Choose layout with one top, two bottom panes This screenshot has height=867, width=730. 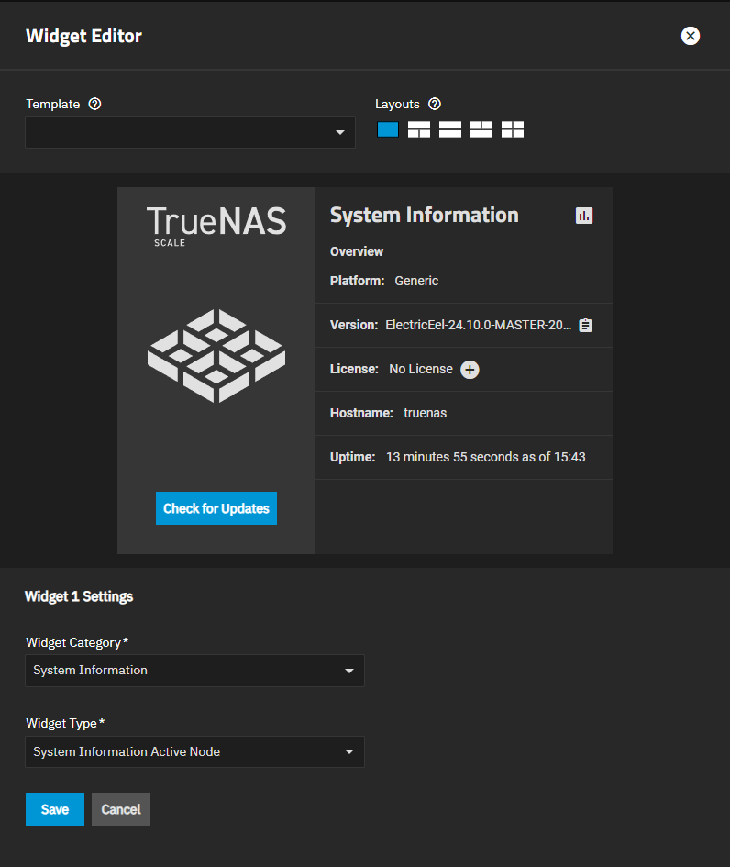pyautogui.click(x=419, y=129)
